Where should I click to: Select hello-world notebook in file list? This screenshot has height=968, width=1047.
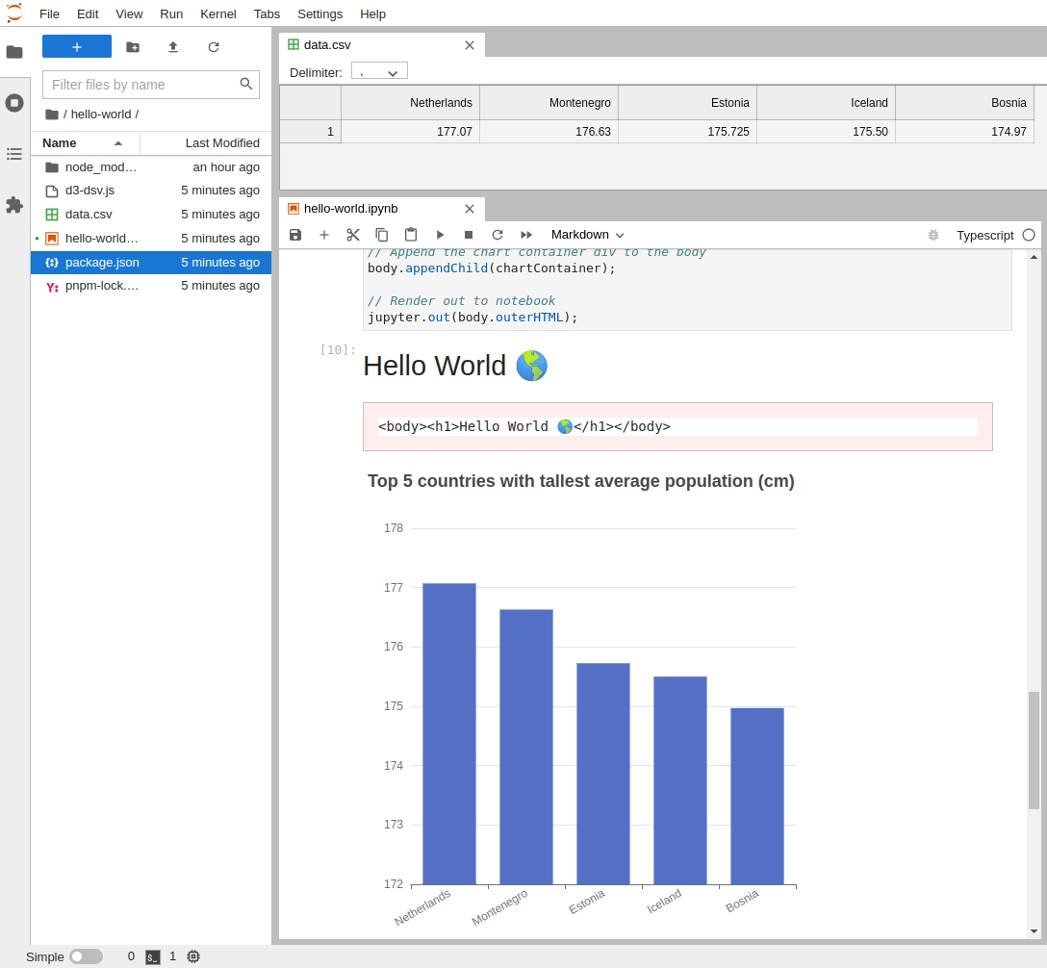[151, 239]
